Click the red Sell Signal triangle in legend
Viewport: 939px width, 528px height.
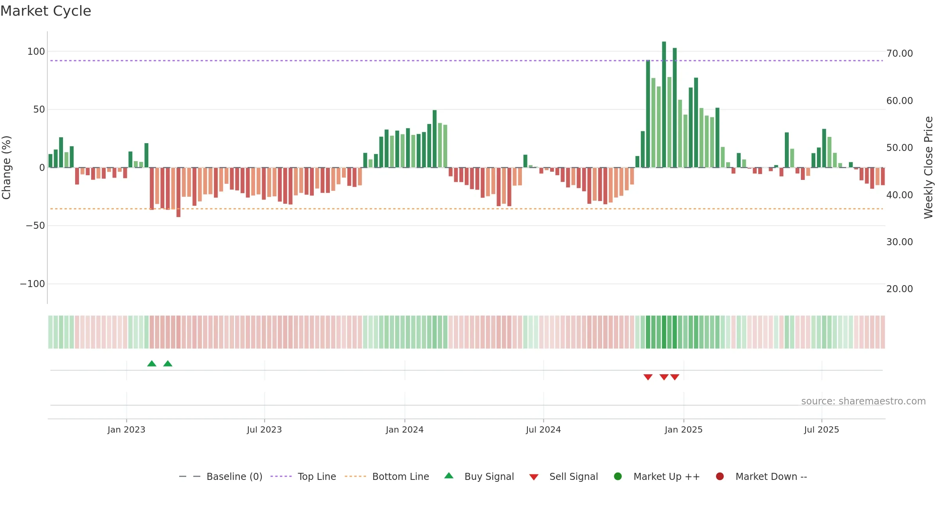(534, 477)
